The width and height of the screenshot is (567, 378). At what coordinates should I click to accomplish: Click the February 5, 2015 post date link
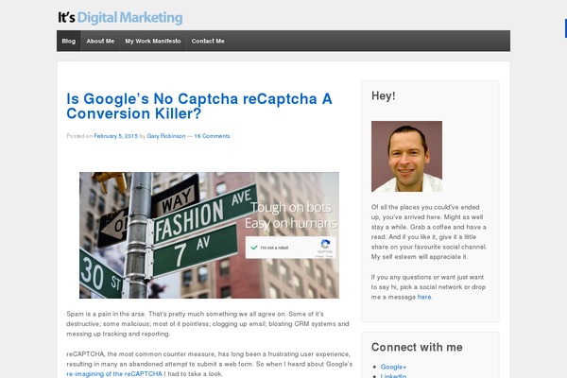(115, 136)
